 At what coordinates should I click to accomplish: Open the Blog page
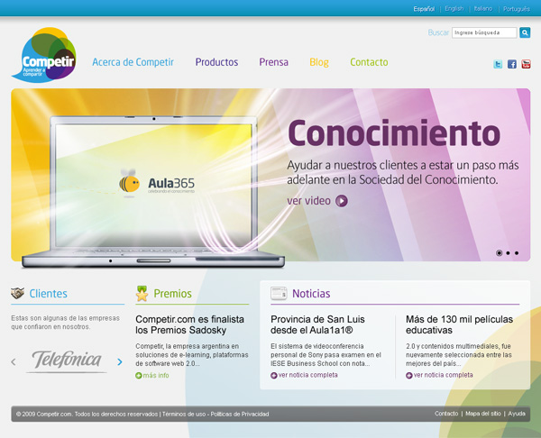(x=319, y=62)
